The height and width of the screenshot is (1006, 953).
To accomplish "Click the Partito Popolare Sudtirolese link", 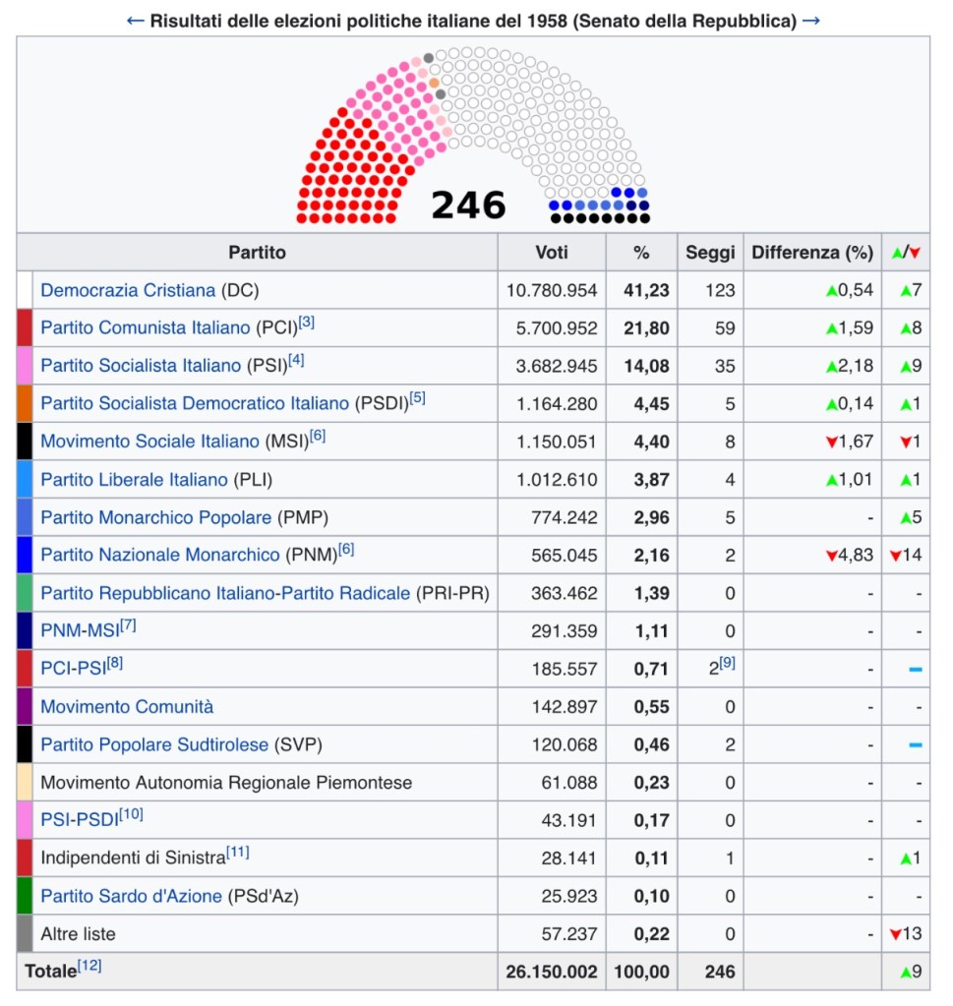I will (x=154, y=744).
